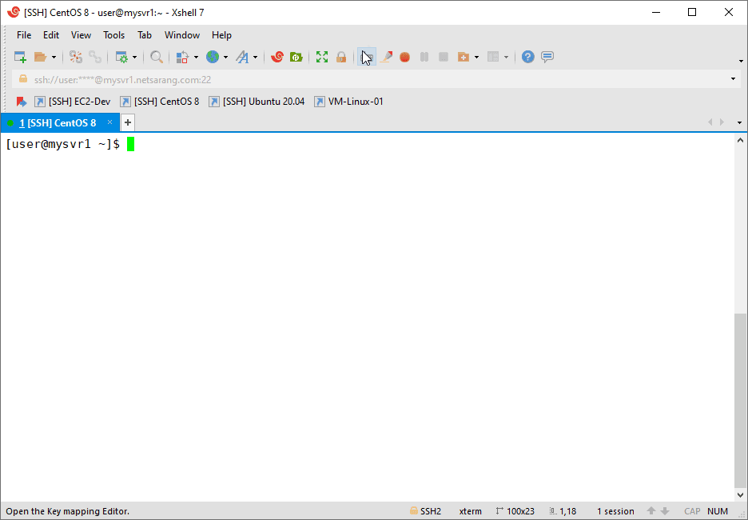Open [SSH] Ubuntu 20.04 session link
This screenshot has height=520, width=748.
coord(257,102)
